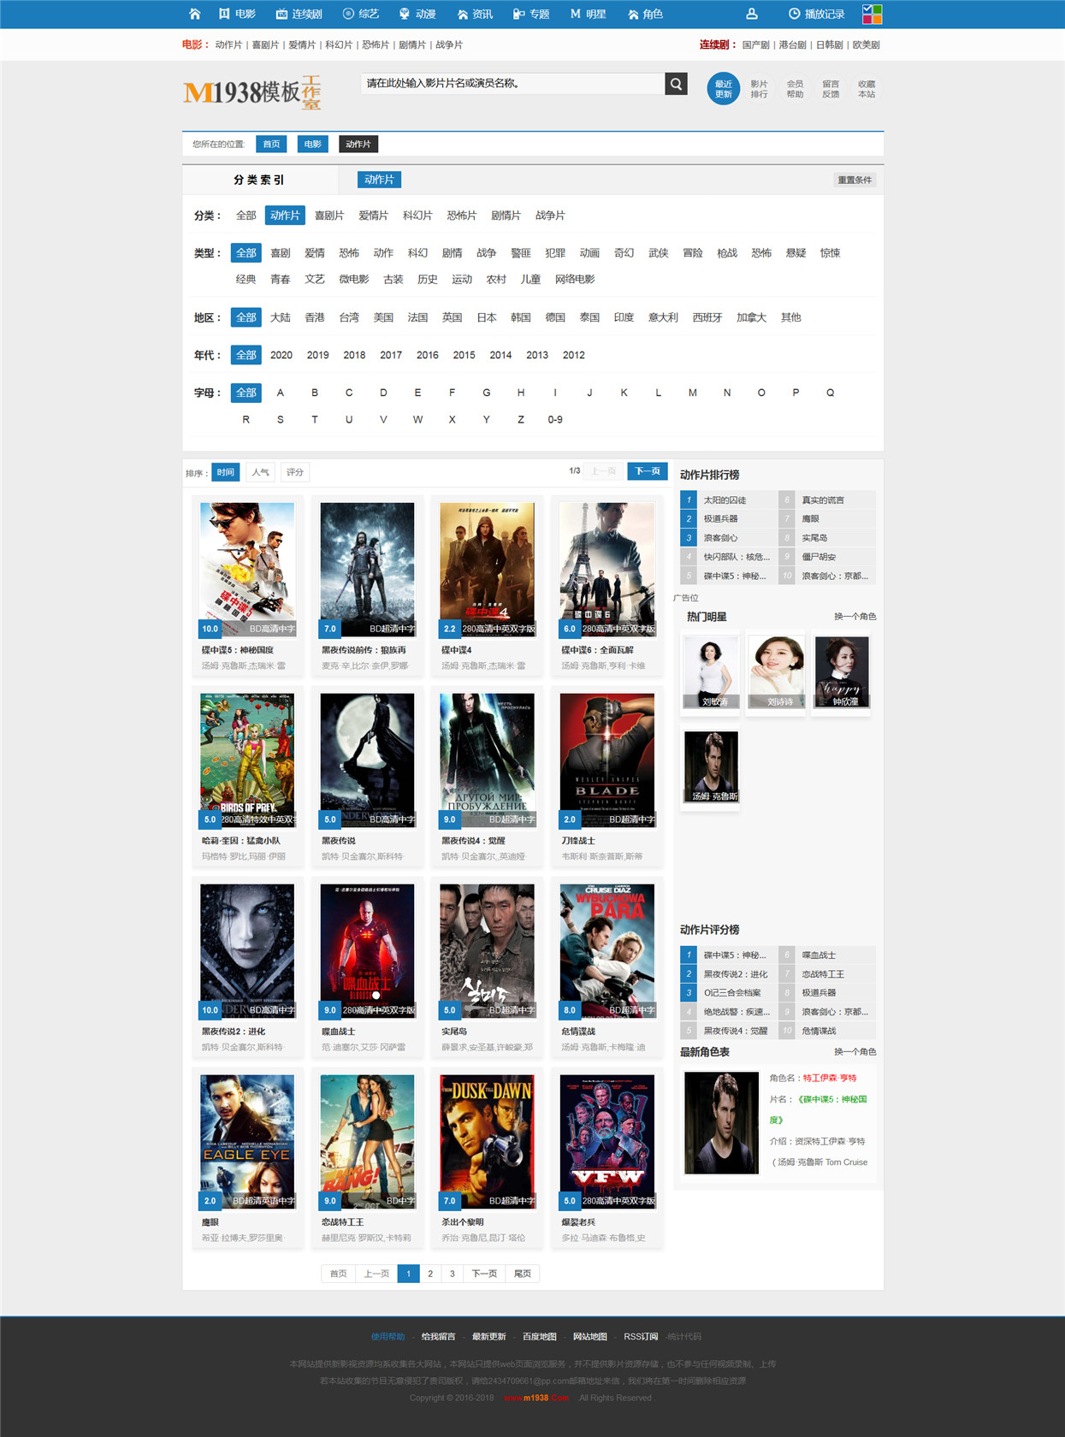Image resolution: width=1065 pixels, height=1437 pixels.
Task: Open 综艺 from the top navigation
Action: pyautogui.click(x=360, y=14)
